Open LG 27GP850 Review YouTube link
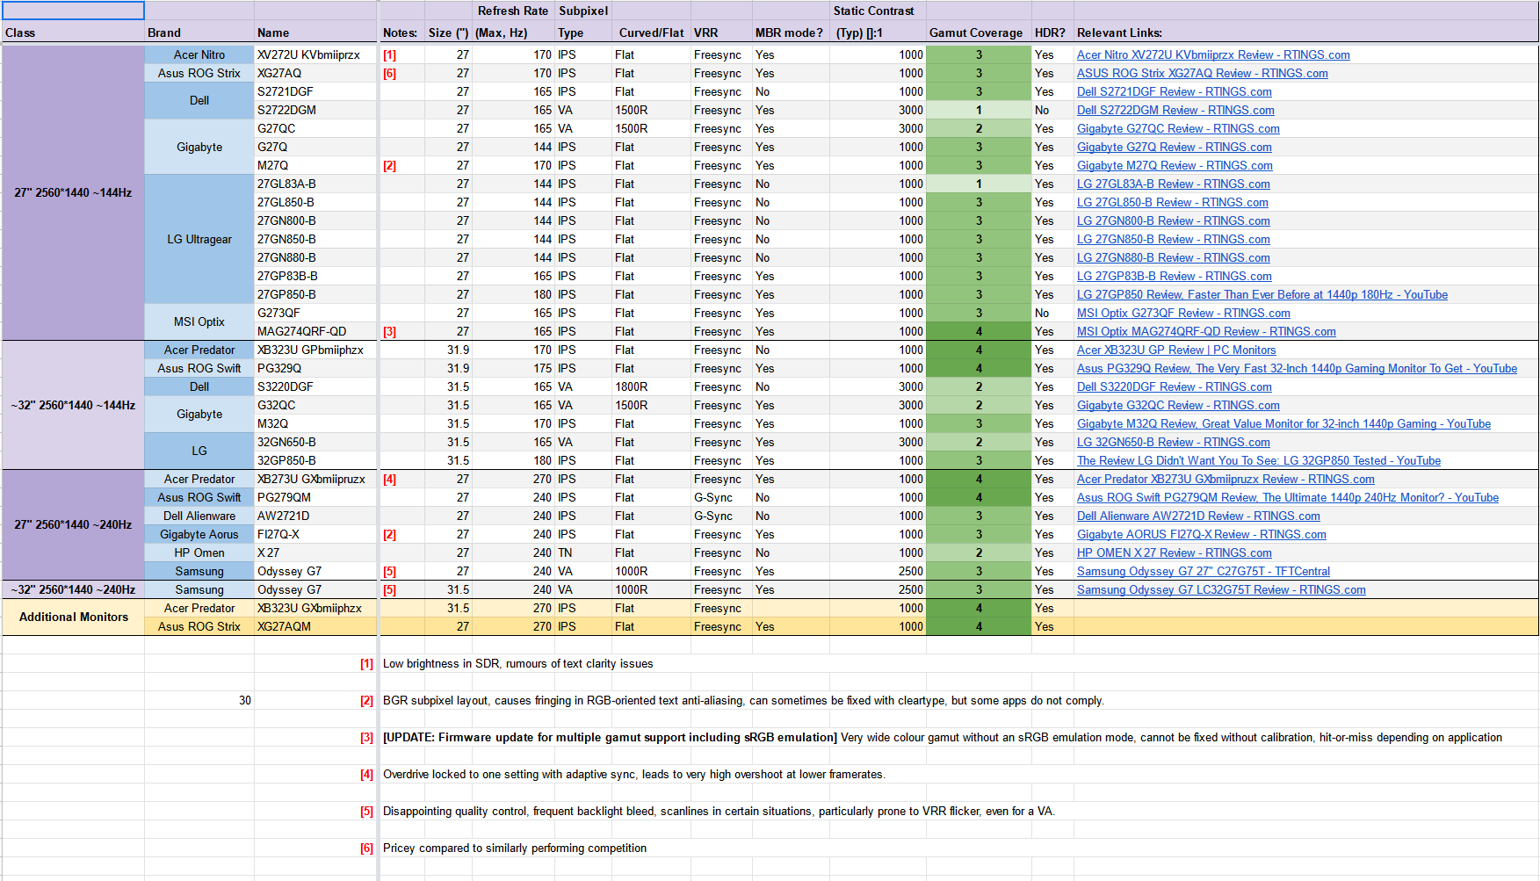 [x=1262, y=294]
